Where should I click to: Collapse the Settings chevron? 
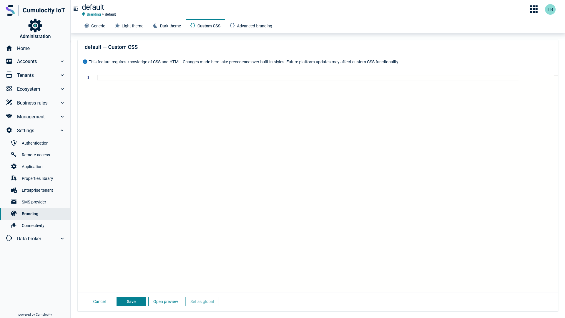click(62, 130)
